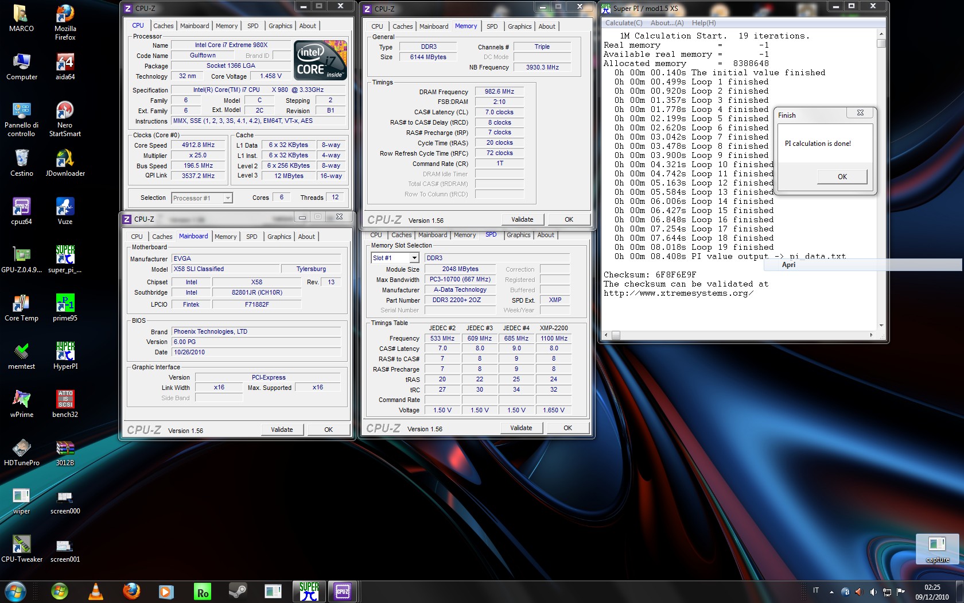Open the MARCO folder icon on desktop
964x603 pixels.
pyautogui.click(x=21, y=18)
